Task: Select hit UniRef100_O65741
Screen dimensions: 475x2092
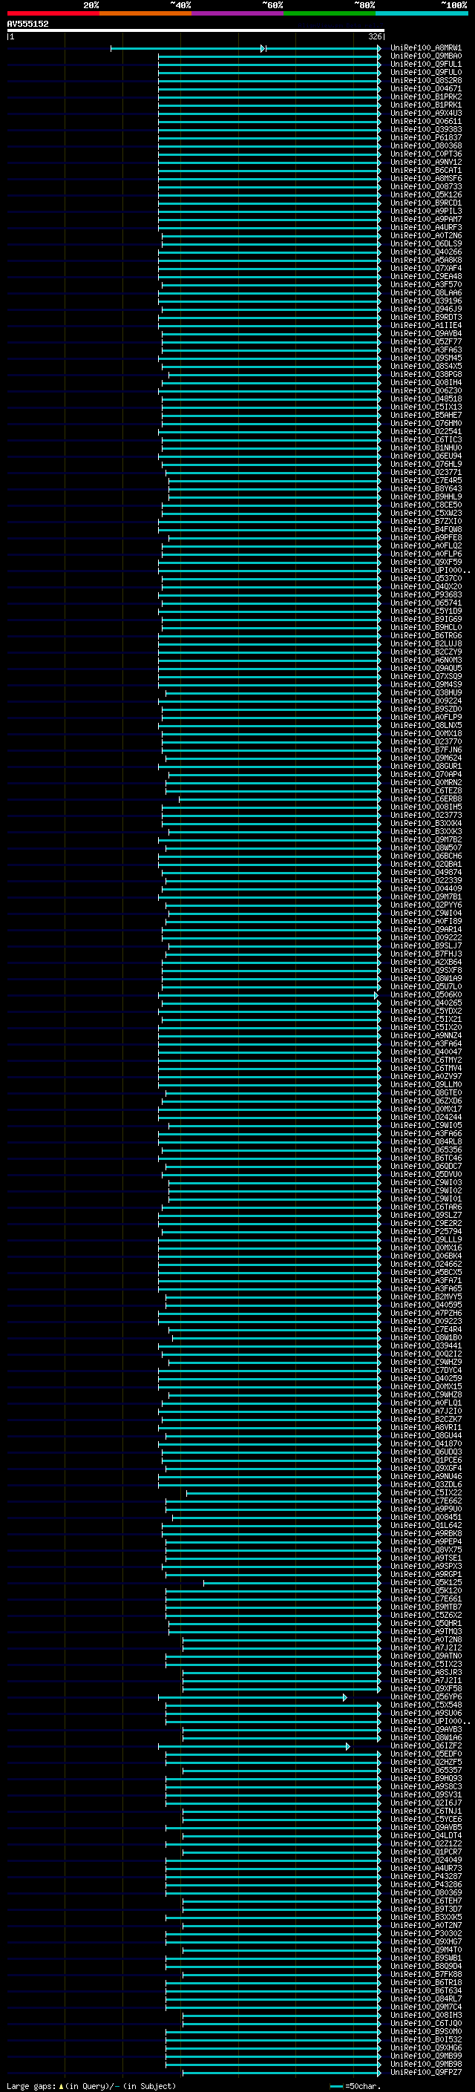Action: 426,603
